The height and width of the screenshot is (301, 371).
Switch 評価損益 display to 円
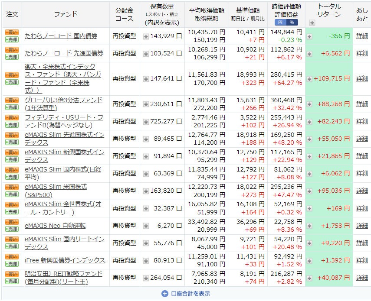point(280,23)
